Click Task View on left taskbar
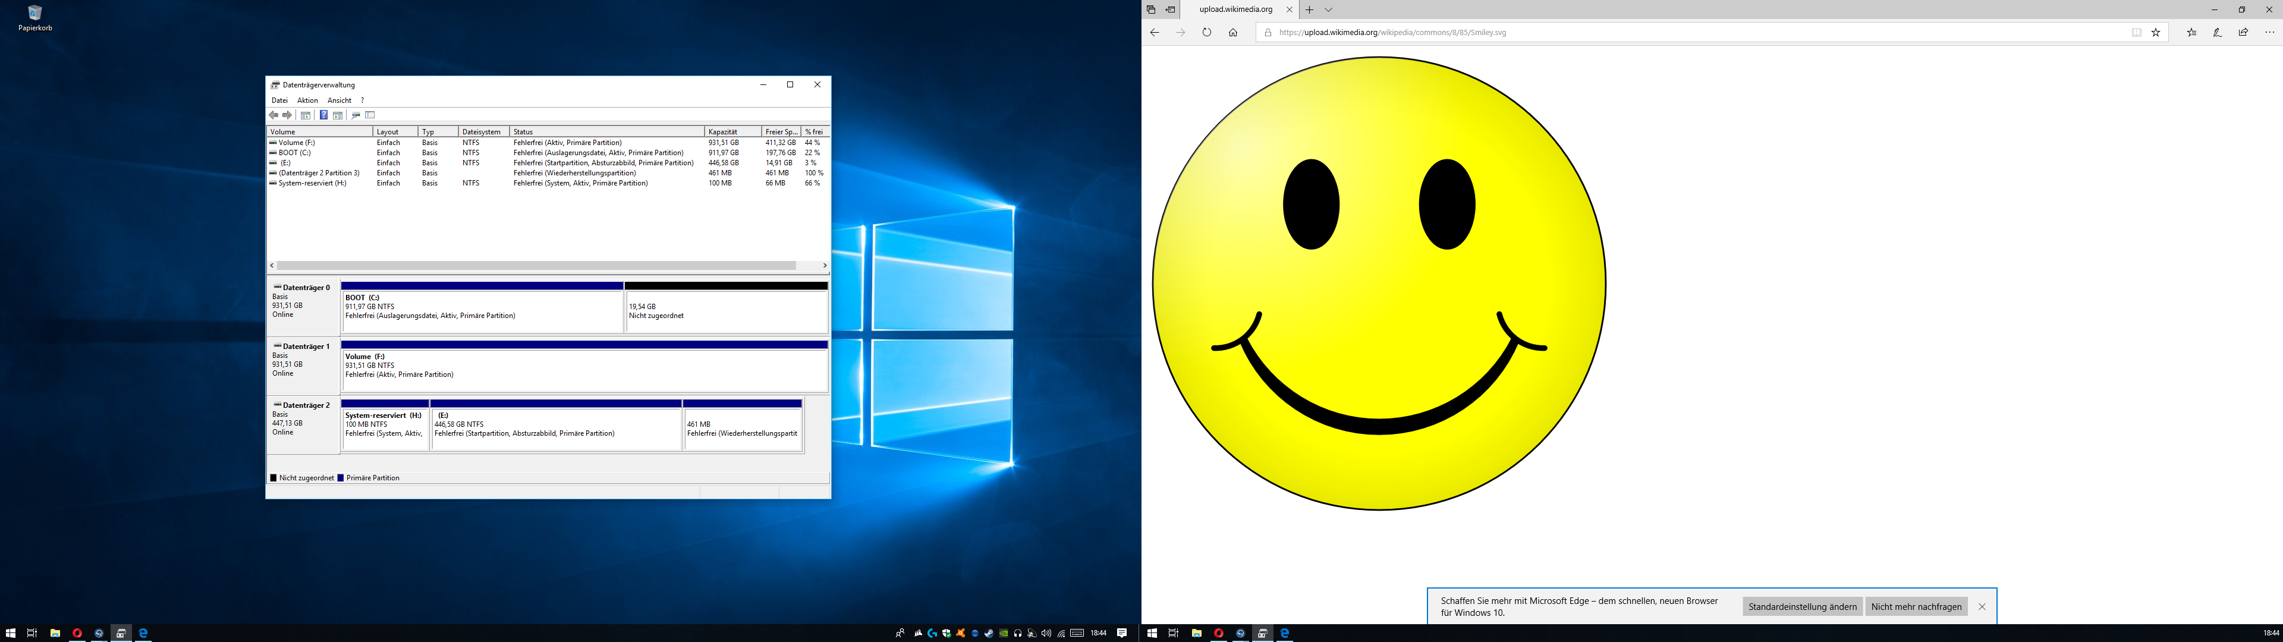This screenshot has width=2283, height=642. pos(32,633)
